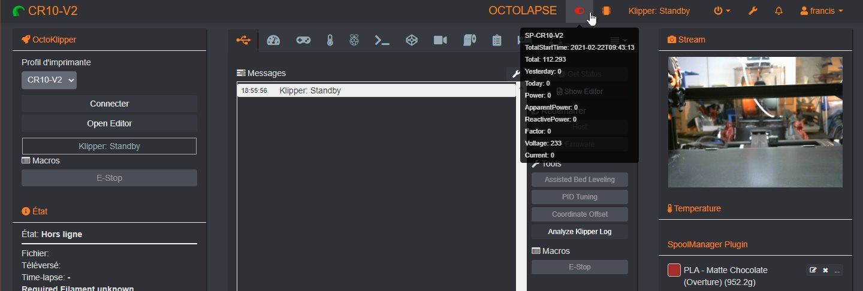Open the terminal prompt tab
This screenshot has height=291, width=863.
point(382,40)
